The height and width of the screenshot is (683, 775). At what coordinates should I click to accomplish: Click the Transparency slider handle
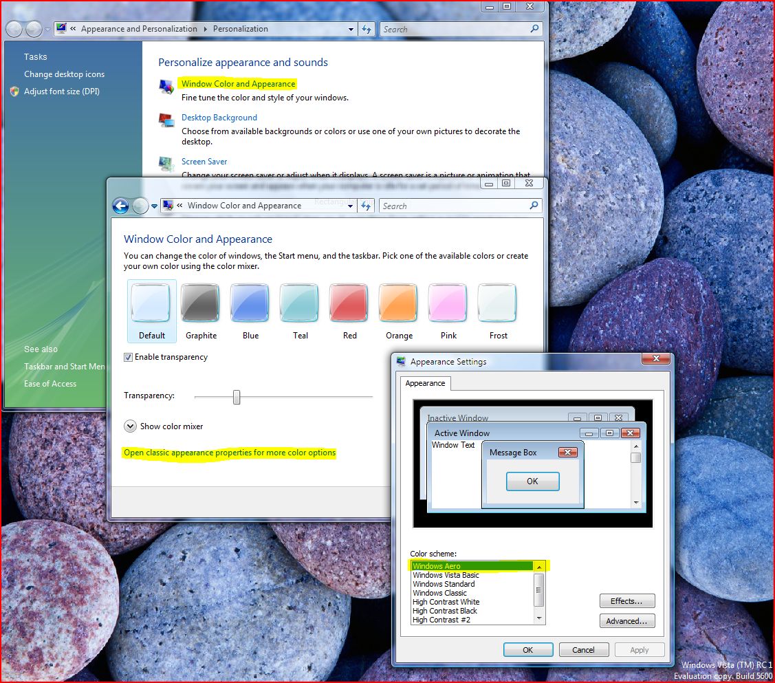237,397
